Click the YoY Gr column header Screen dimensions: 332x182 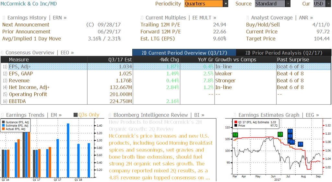197,60
